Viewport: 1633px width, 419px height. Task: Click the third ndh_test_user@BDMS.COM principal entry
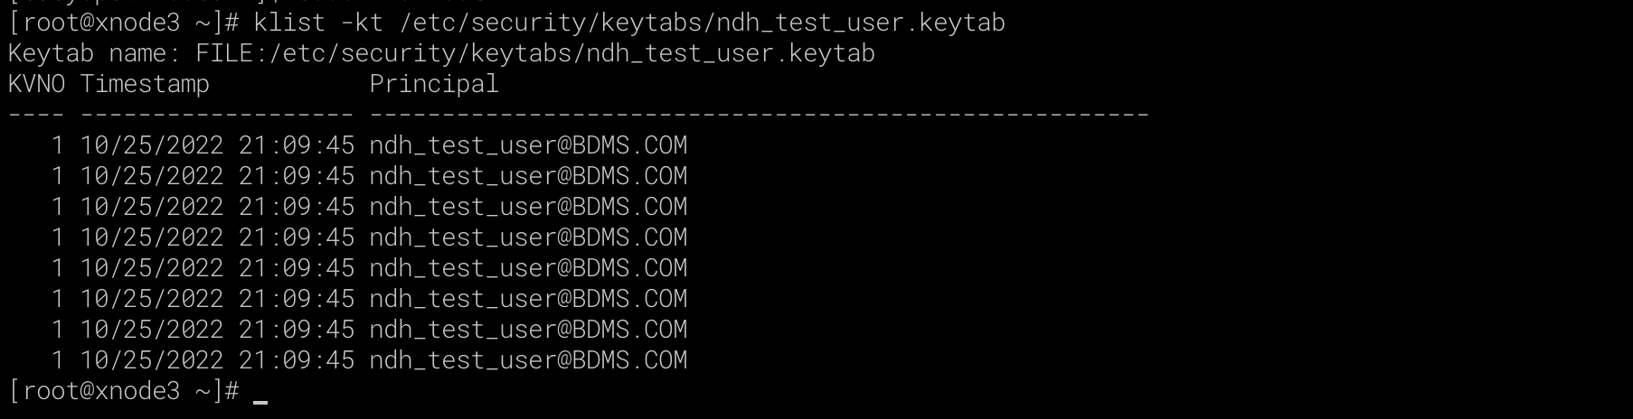(x=529, y=207)
